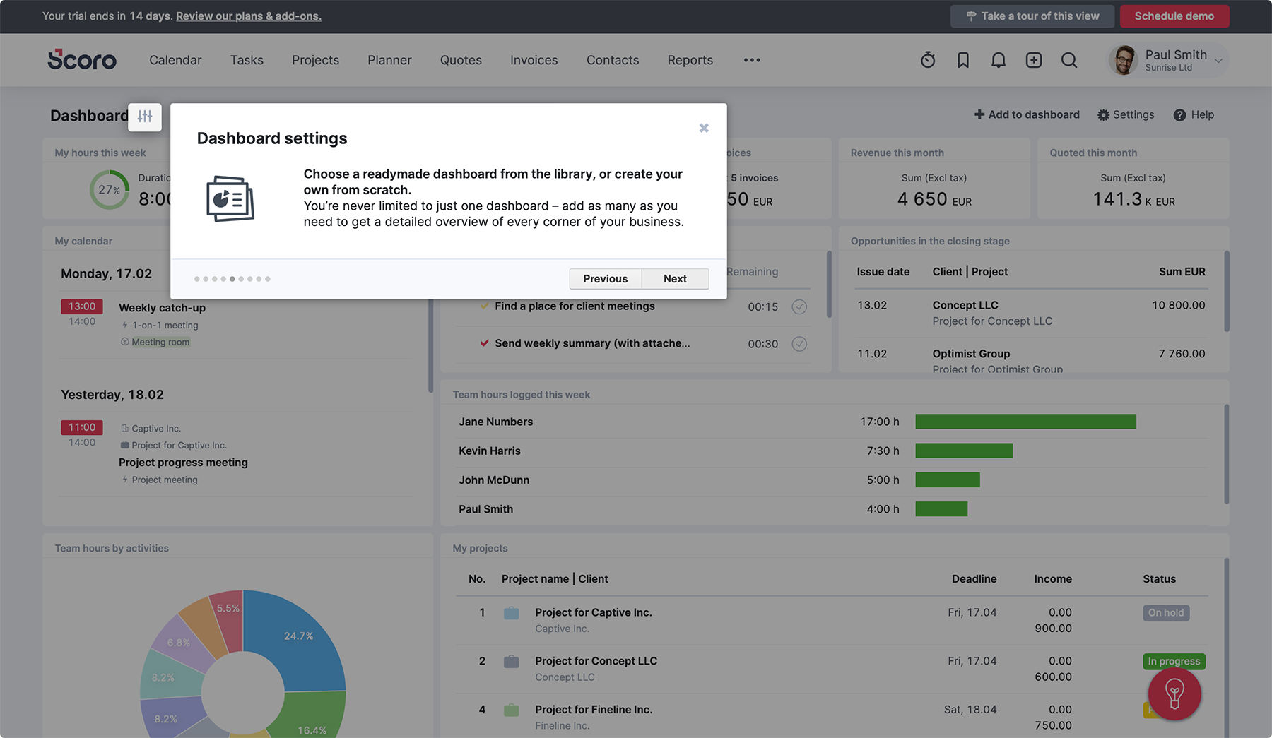Open the Reports menu
This screenshot has height=738, width=1272.
coord(690,60)
